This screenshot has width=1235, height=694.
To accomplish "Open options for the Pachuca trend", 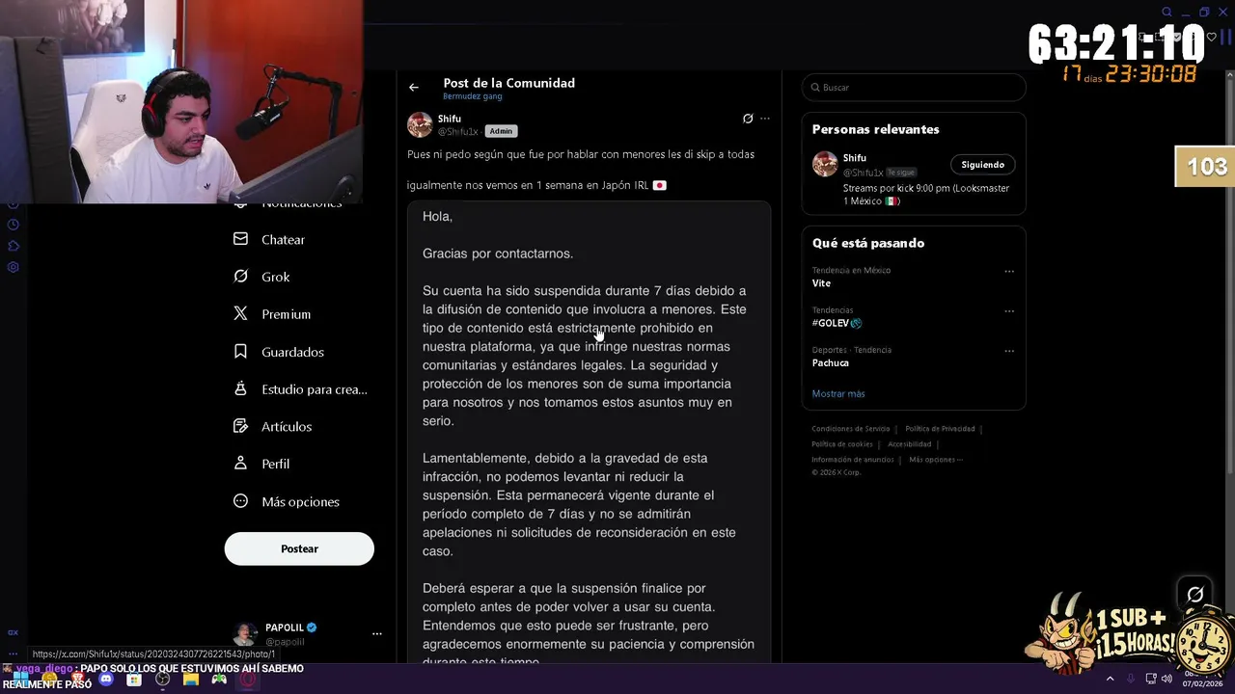I will click(x=1009, y=352).
